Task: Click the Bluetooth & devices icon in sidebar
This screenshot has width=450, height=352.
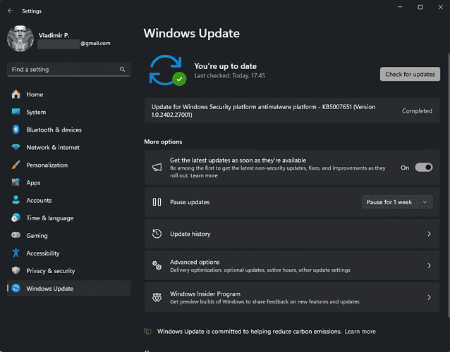Action: click(16, 130)
